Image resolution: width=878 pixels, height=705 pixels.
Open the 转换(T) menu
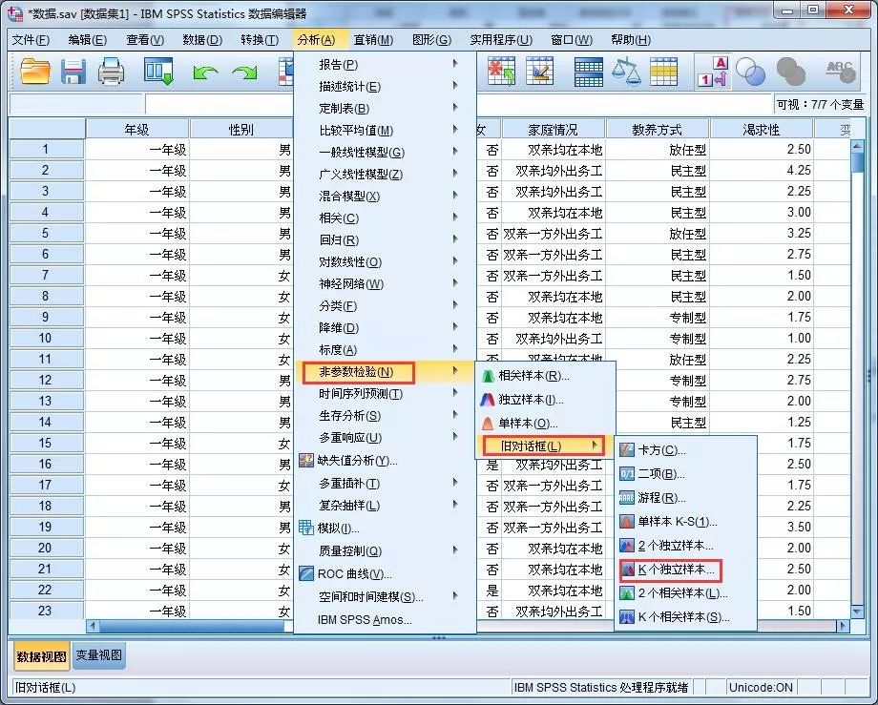pos(260,40)
